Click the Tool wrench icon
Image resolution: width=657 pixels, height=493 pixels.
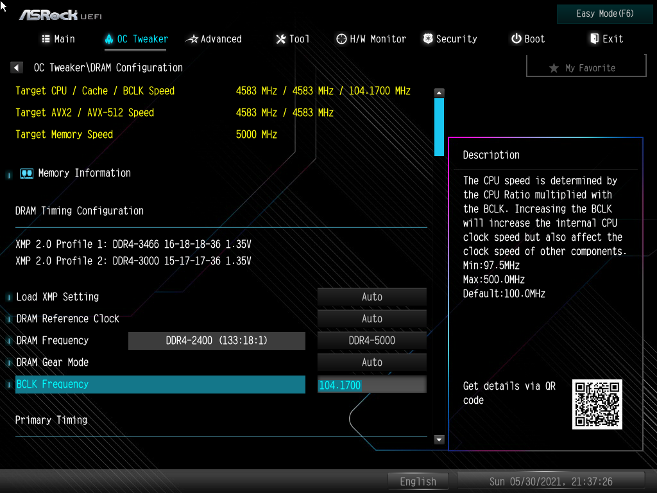280,39
